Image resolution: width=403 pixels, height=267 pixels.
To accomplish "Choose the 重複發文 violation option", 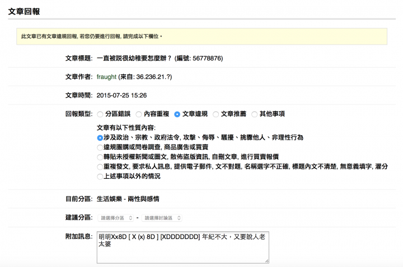I will (x=100, y=167).
